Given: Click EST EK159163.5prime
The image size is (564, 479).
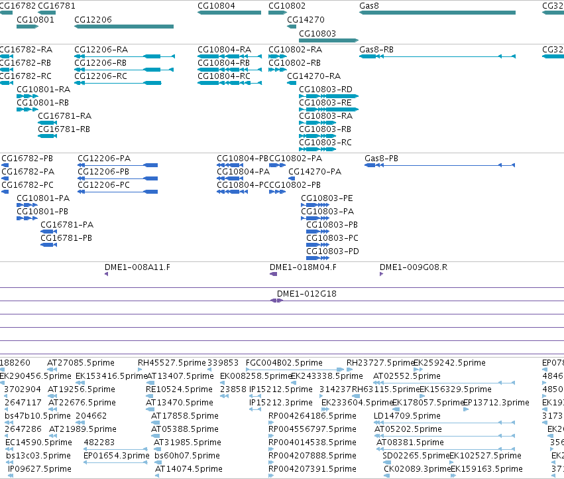Looking at the screenshot, I should click(x=486, y=469).
